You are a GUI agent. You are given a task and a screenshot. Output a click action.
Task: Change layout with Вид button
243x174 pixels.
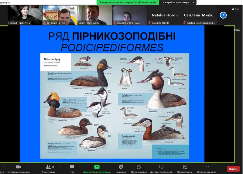click(x=235, y=9)
